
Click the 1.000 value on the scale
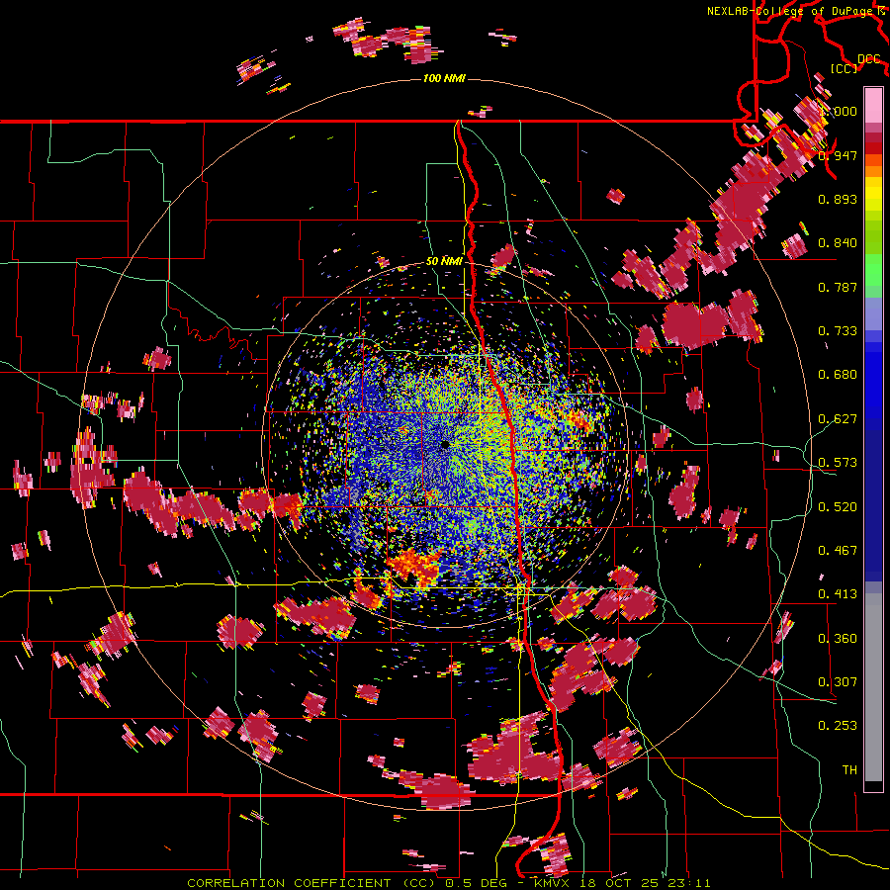tap(840, 111)
